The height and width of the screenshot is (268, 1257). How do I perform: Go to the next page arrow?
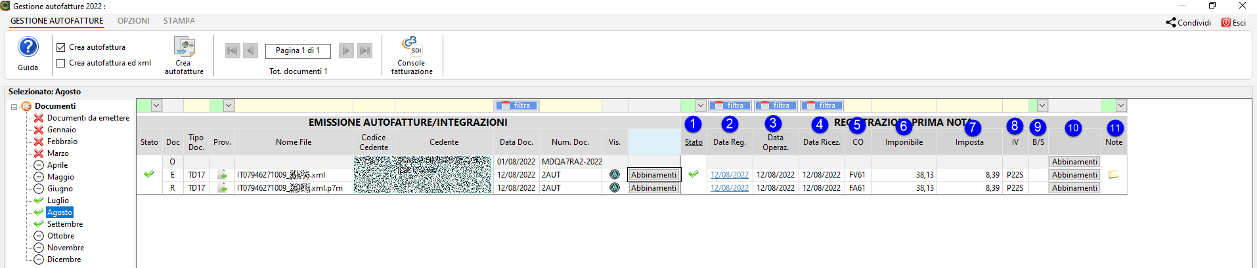pyautogui.click(x=346, y=50)
